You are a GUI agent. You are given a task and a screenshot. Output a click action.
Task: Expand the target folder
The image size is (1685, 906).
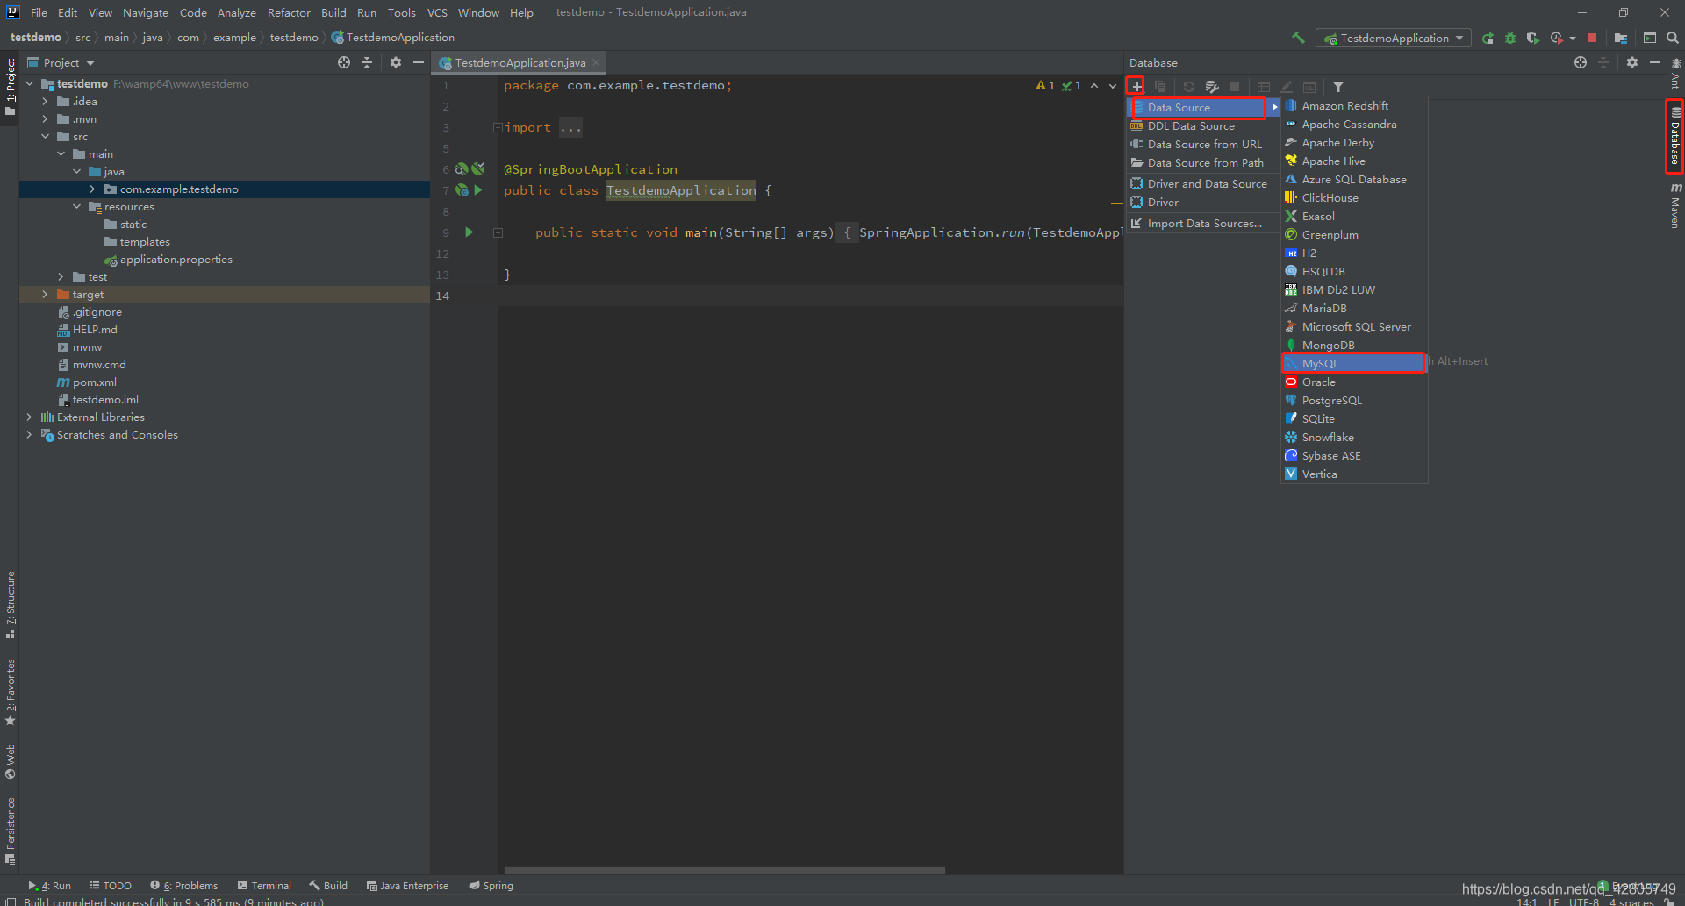point(45,295)
